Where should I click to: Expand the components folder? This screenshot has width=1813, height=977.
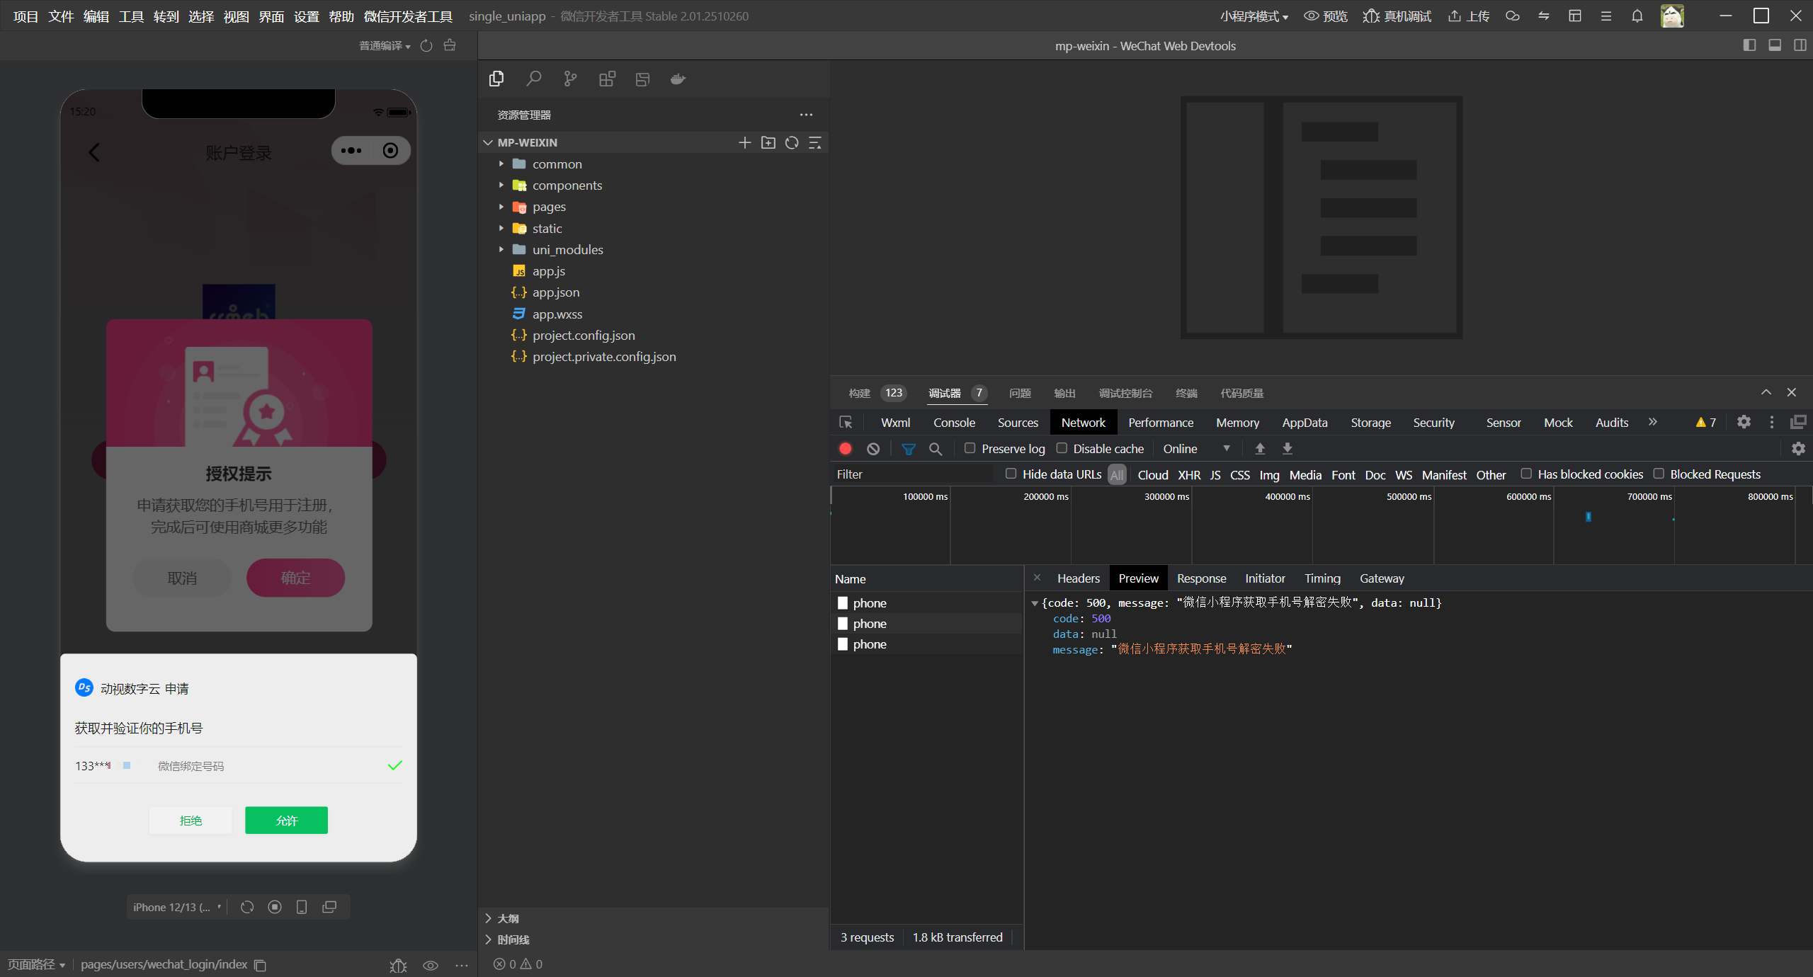tap(501, 185)
